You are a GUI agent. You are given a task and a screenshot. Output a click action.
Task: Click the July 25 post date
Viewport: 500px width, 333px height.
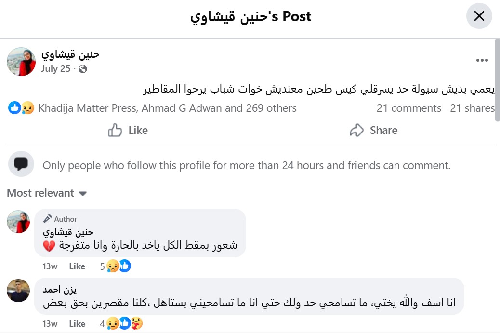[56, 68]
